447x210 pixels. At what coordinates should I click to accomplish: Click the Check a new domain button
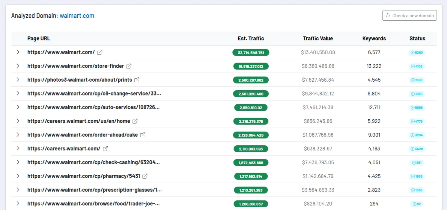pos(410,16)
